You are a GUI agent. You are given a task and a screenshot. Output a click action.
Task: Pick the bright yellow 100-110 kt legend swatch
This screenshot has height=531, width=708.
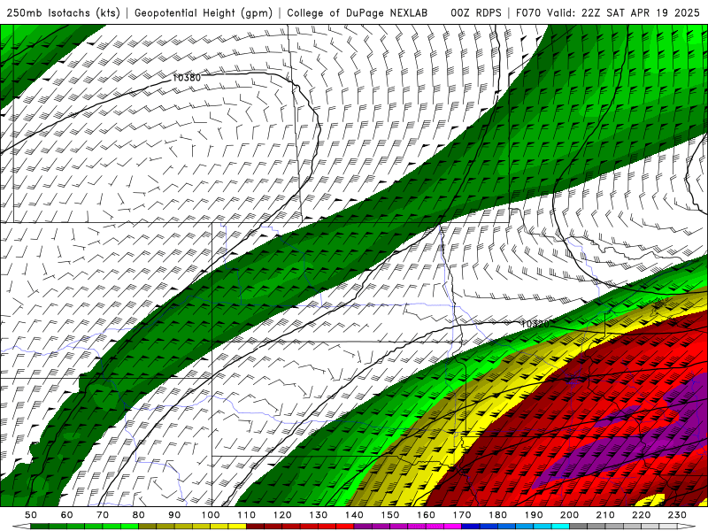pos(228,527)
